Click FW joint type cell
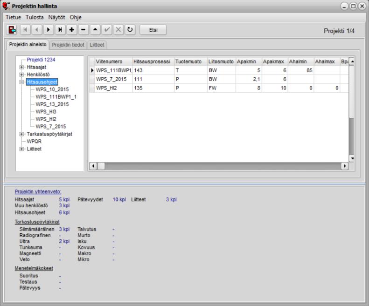 click(222, 88)
